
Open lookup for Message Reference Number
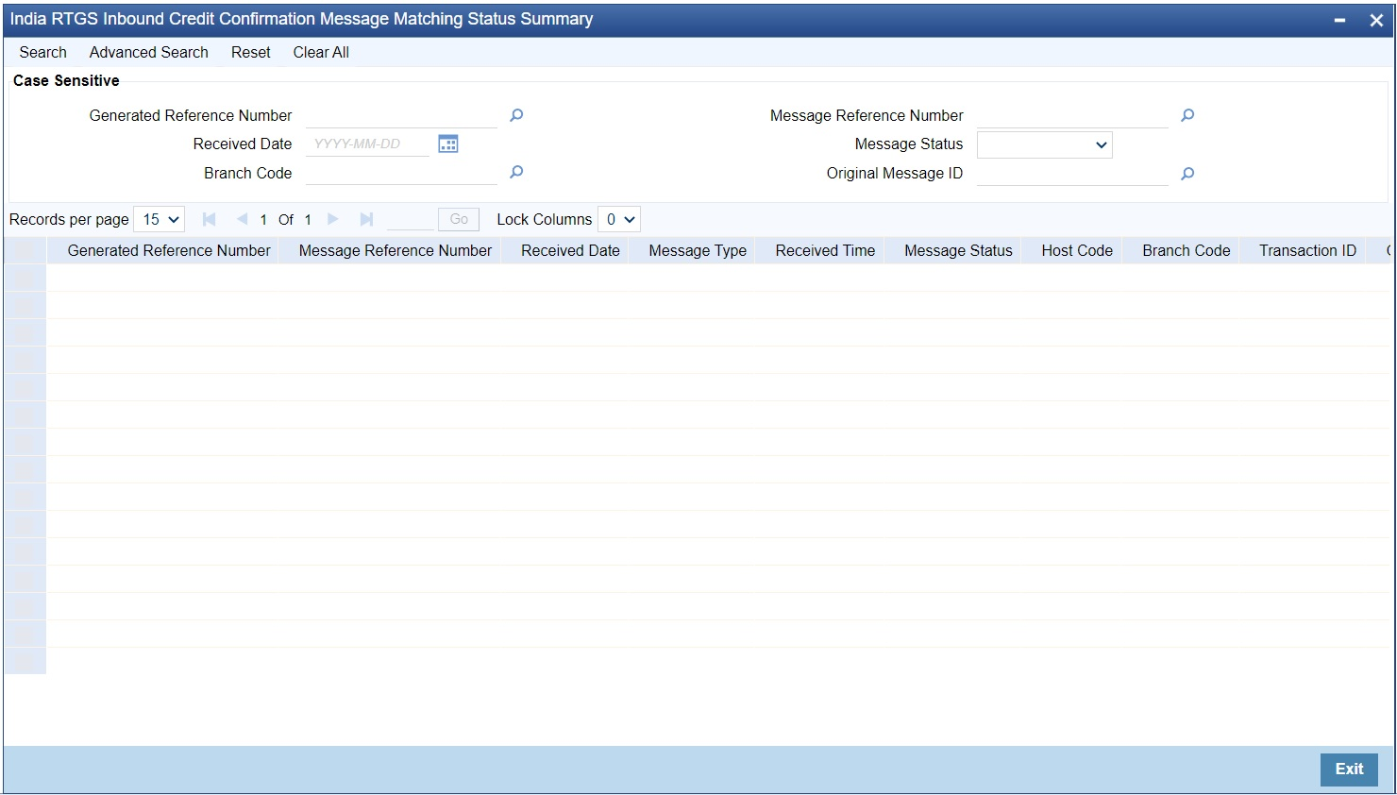click(1187, 115)
